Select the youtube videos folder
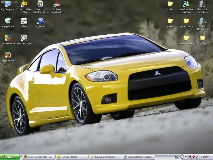 point(186,38)
